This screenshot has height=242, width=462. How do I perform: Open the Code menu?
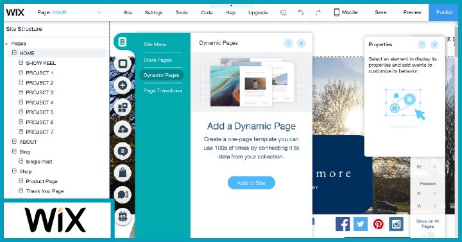207,12
